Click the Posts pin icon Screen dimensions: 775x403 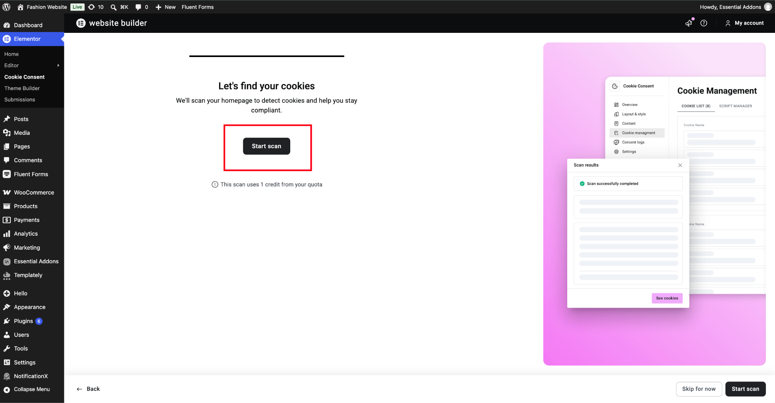7,119
